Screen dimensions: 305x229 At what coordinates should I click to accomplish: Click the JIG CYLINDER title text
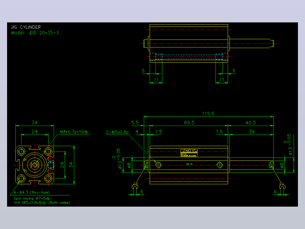[26, 27]
